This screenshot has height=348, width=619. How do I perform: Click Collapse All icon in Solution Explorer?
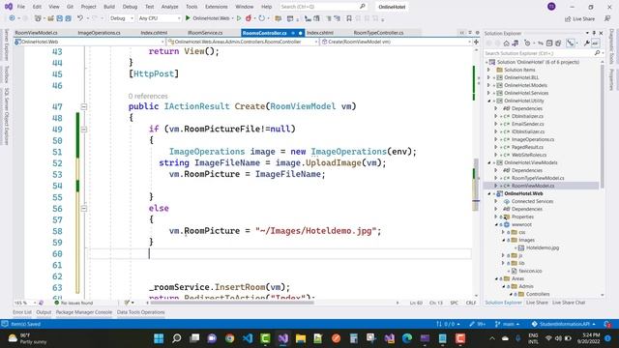(x=549, y=43)
